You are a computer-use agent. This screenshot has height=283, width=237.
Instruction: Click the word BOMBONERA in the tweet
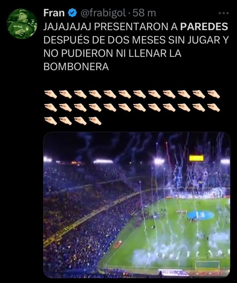pos(76,67)
